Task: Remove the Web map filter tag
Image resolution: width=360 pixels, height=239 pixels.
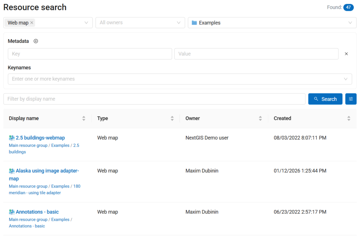Action: pyautogui.click(x=32, y=23)
